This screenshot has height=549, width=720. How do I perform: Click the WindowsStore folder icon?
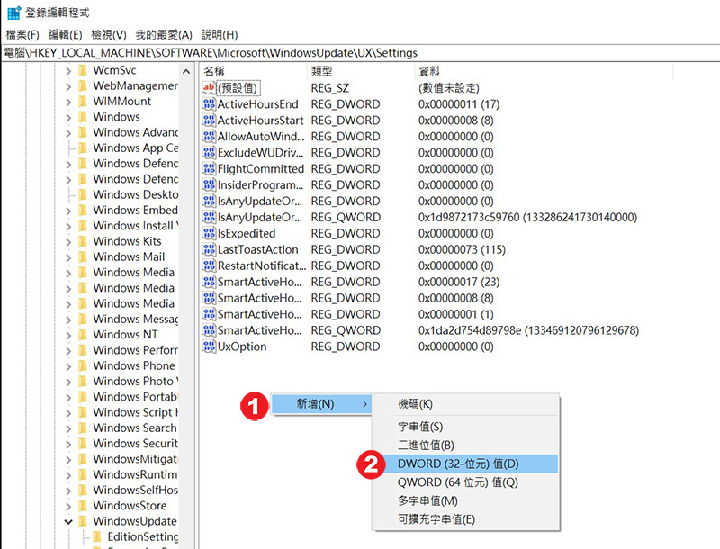click(83, 506)
